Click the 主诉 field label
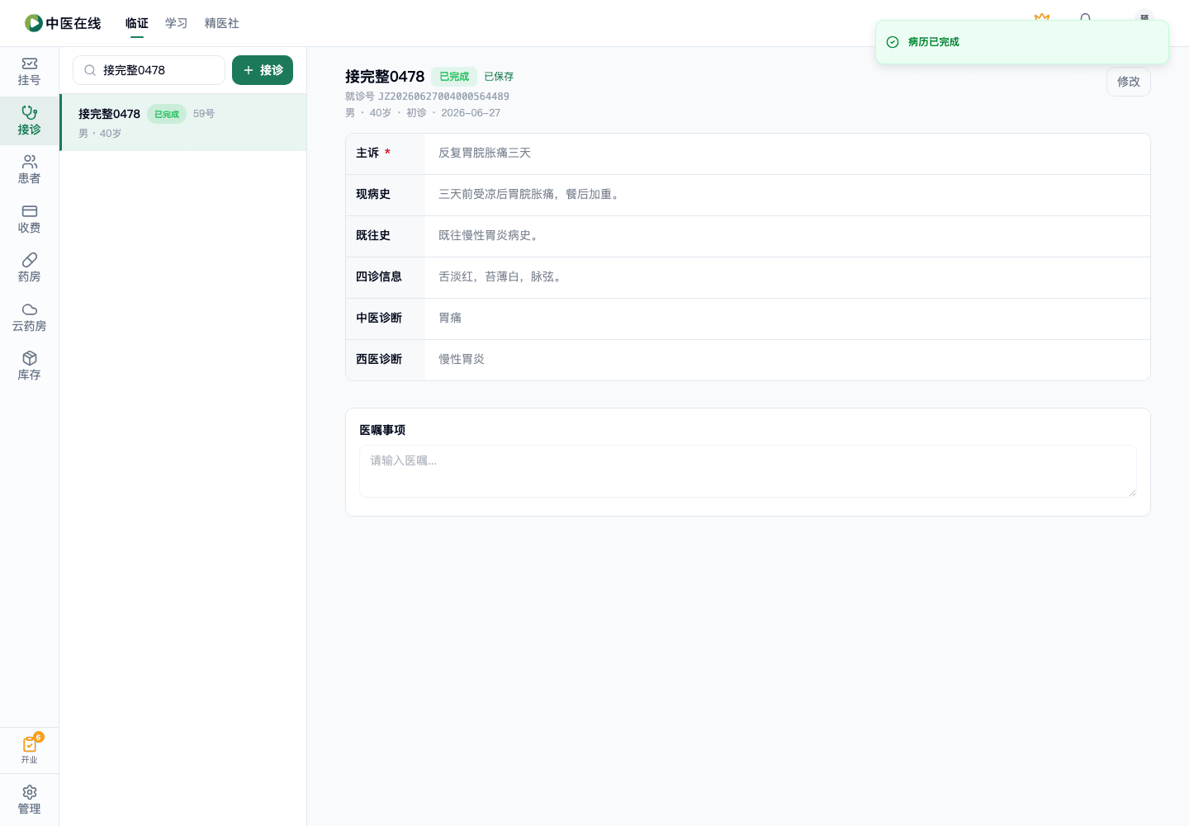1189x826 pixels. (367, 153)
